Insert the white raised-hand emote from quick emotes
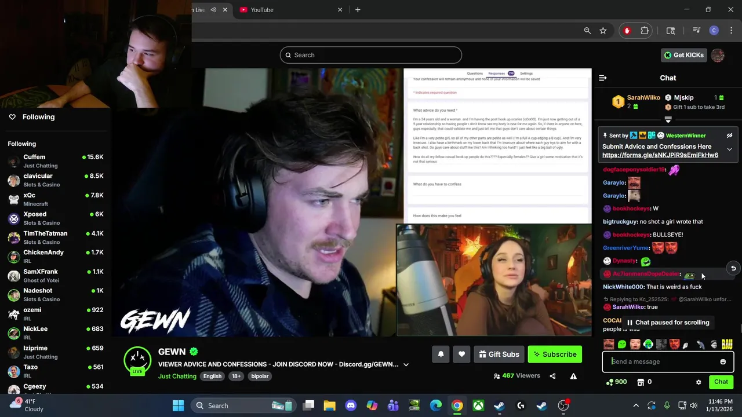 tap(686, 345)
